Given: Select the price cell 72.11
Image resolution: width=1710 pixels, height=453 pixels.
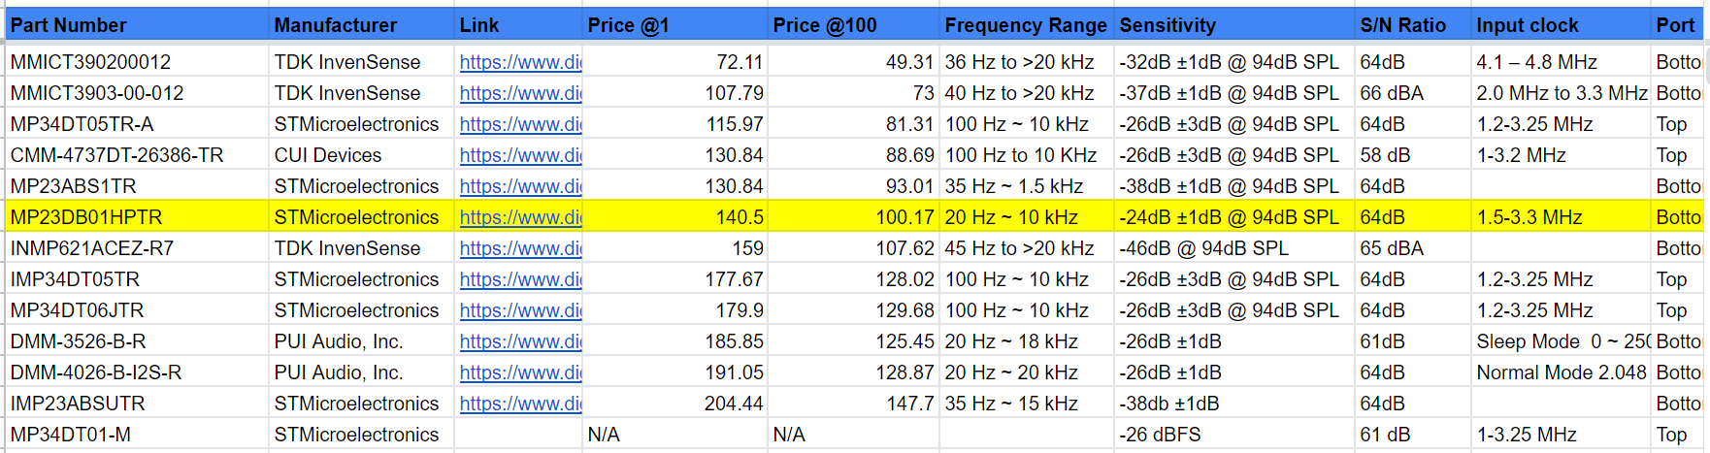Looking at the screenshot, I should [675, 62].
